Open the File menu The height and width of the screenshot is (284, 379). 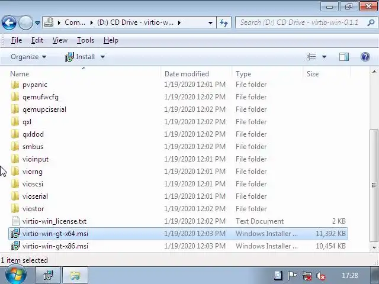pos(17,40)
